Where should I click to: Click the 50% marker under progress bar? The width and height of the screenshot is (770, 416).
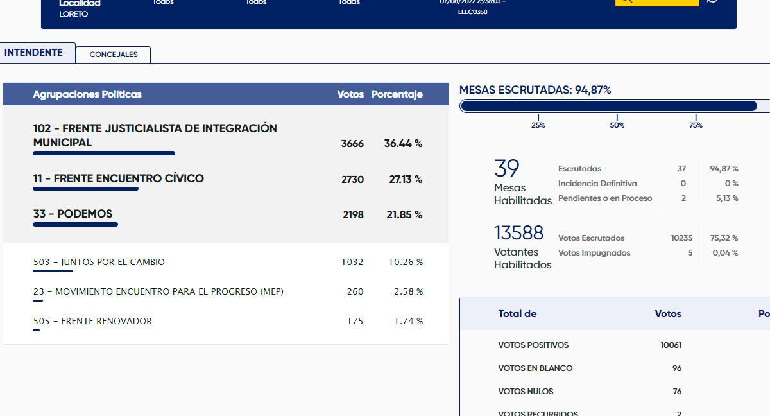point(617,125)
